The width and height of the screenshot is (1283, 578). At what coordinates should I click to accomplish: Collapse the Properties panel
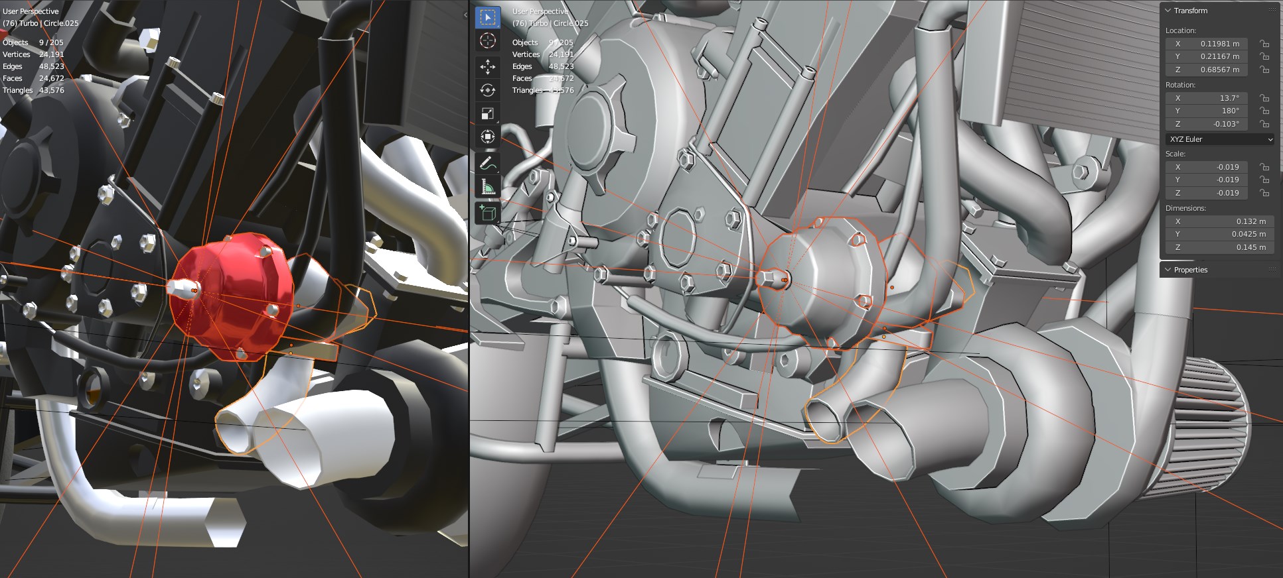(1168, 270)
